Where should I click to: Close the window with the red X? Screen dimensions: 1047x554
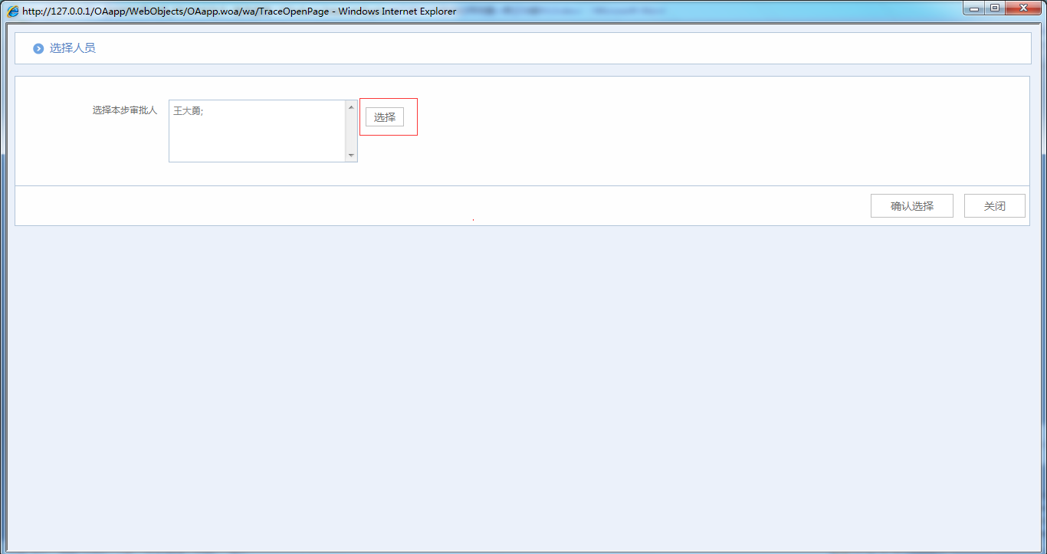coord(1023,8)
